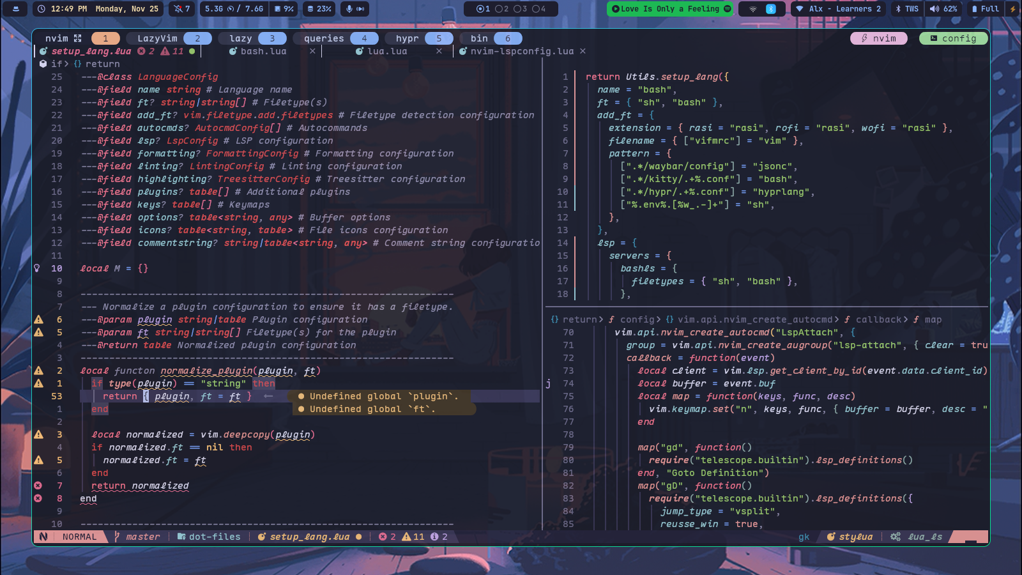Click the volume 62% indicator
1022x575 pixels.
(x=943, y=9)
